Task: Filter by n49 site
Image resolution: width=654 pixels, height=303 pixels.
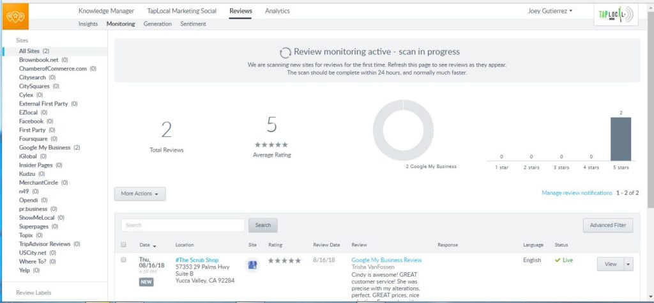Action: [x=29, y=191]
